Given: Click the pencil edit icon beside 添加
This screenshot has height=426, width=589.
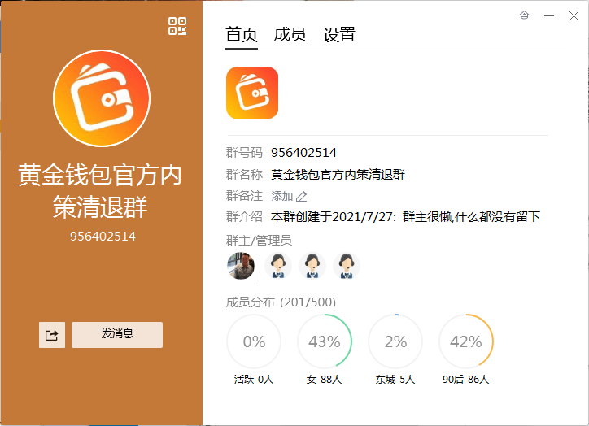Looking at the screenshot, I should 301,196.
